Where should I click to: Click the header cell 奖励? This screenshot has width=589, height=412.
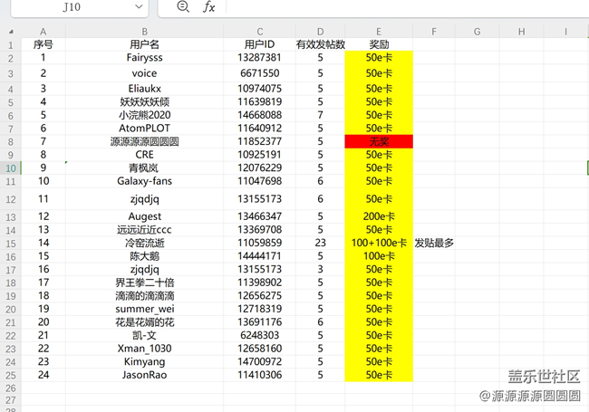(379, 44)
